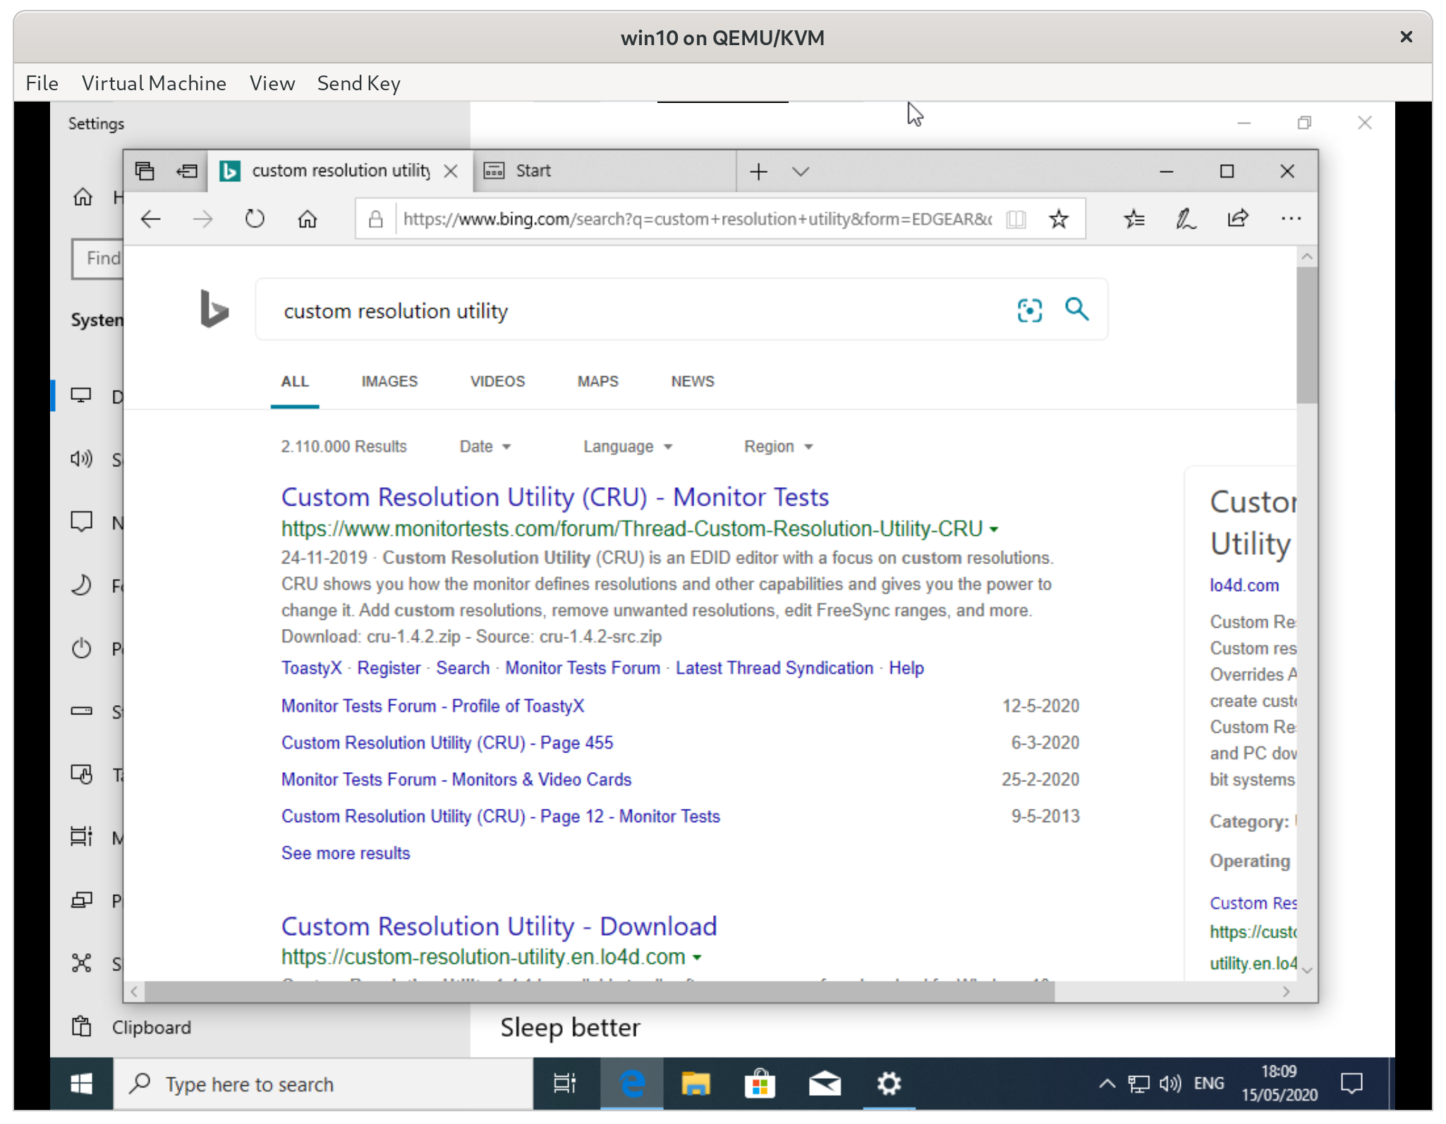Open Sound settings via the speaker icon
The height and width of the screenshot is (1124, 1446).
pos(82,459)
